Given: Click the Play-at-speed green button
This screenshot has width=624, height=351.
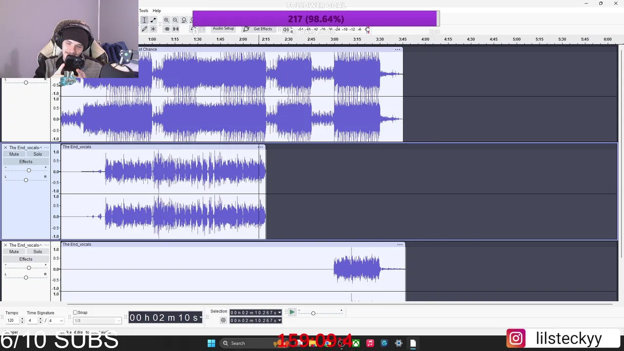Looking at the screenshot, I should click(x=292, y=312).
